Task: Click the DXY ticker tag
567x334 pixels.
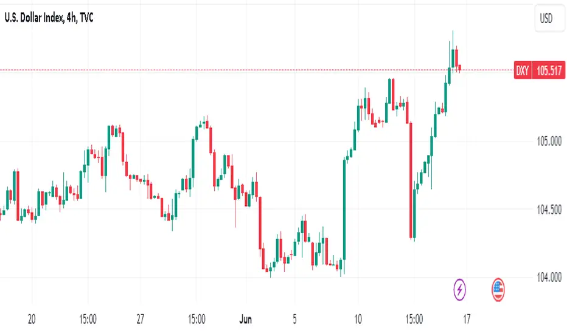Action: click(523, 70)
